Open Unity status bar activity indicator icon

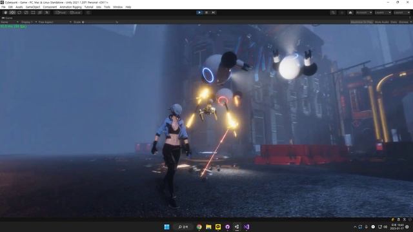410,220
